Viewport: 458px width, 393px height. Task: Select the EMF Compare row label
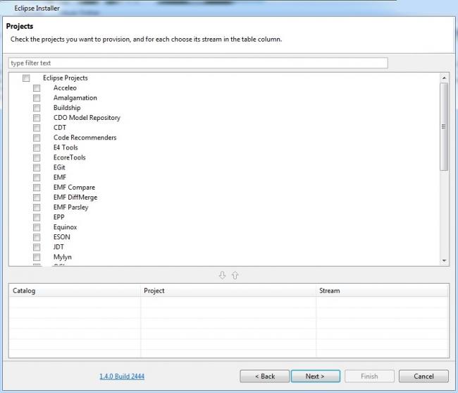74,188
